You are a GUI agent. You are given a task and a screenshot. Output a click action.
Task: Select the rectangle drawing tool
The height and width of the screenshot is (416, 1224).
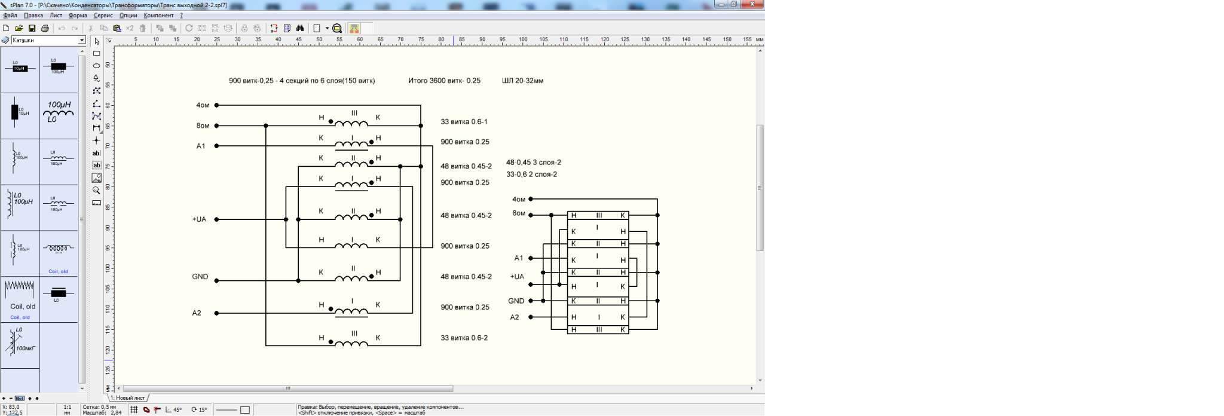96,54
